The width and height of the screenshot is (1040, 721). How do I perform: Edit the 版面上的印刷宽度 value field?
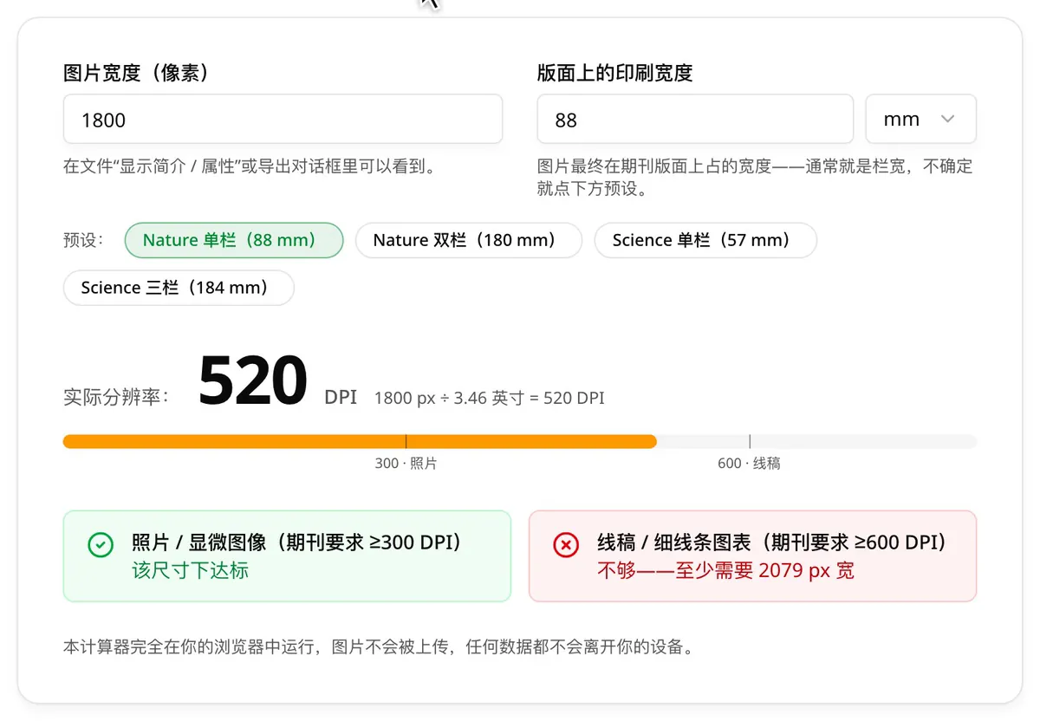695,119
